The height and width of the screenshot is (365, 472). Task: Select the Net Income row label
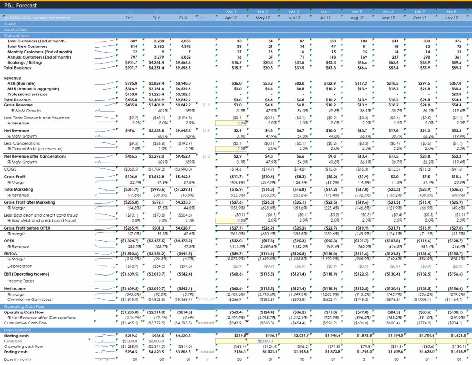[15, 288]
